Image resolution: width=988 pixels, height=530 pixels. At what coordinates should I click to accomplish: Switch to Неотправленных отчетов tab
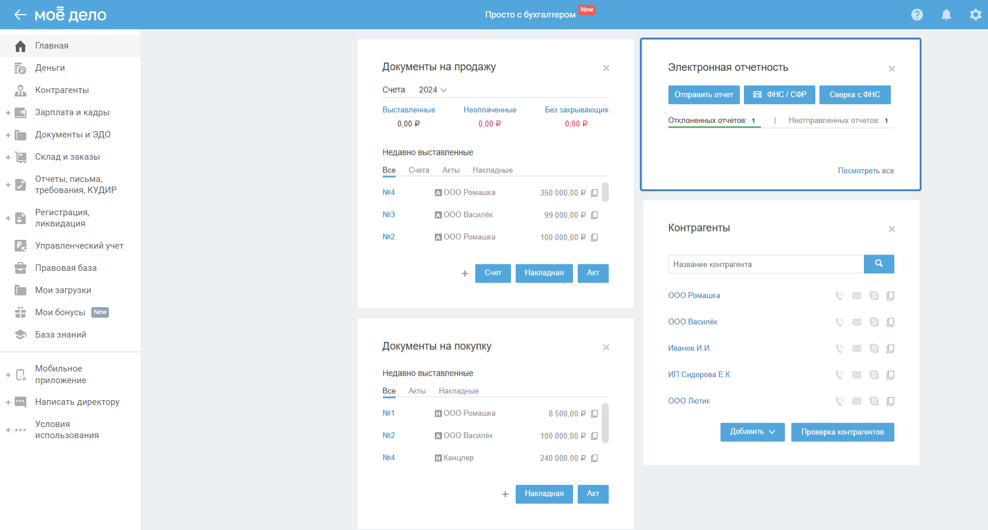(838, 121)
